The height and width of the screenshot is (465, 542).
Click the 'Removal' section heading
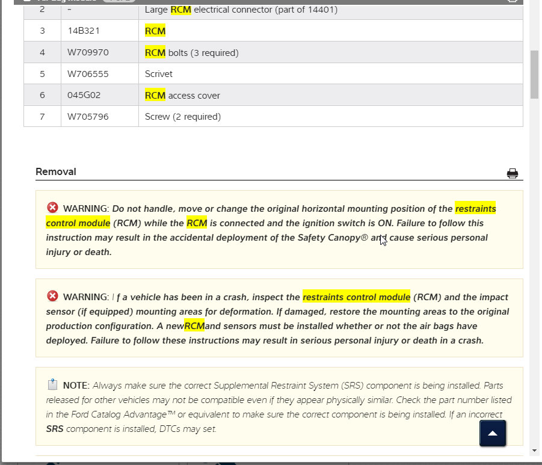56,172
